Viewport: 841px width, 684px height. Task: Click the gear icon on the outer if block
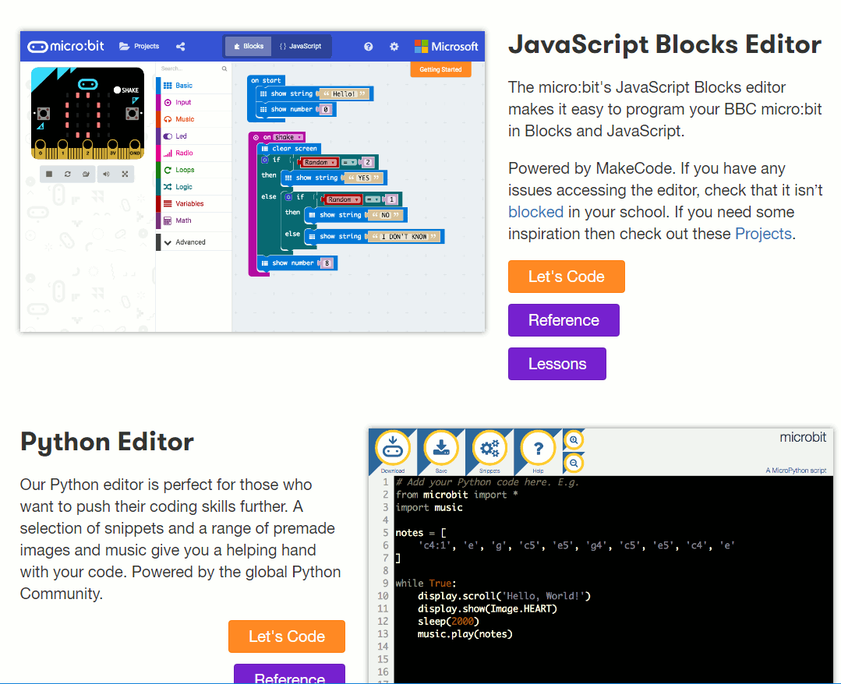click(265, 160)
